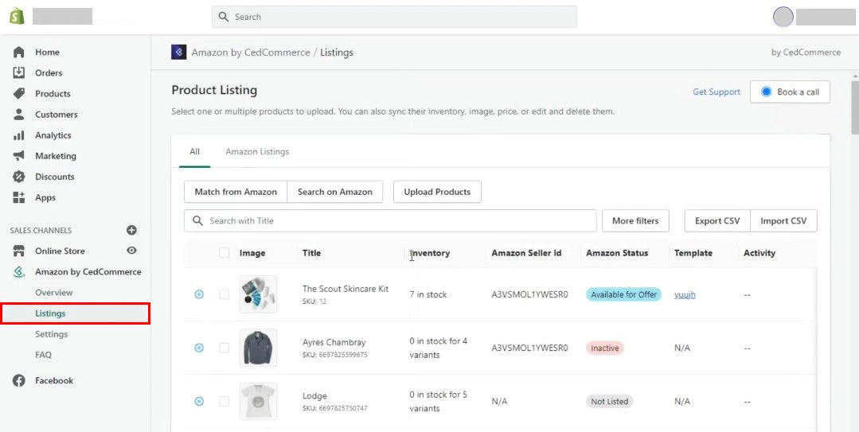Click the Book a call button
The width and height of the screenshot is (859, 432).
tap(790, 92)
